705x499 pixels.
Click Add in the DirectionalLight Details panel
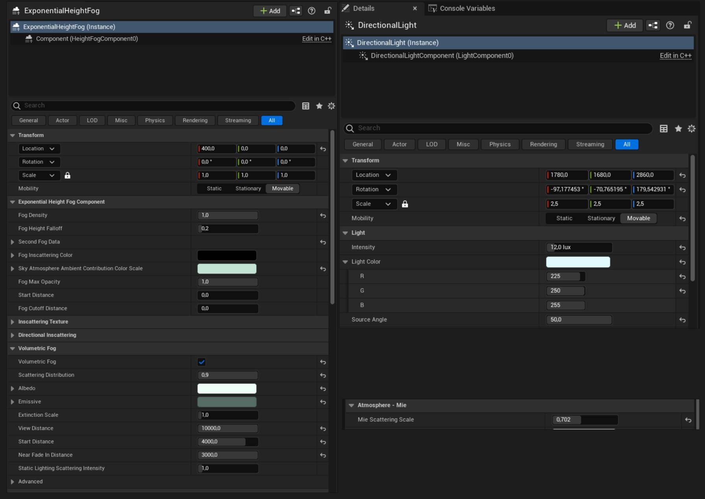coord(624,25)
